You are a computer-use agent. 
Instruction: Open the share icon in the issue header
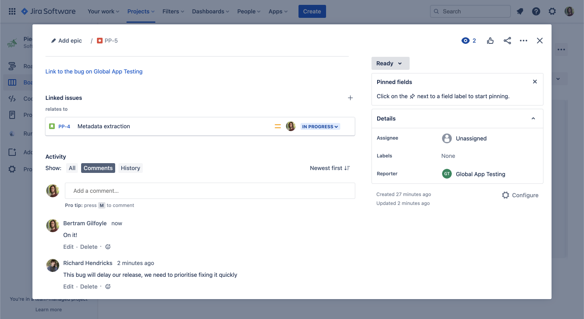tap(507, 41)
